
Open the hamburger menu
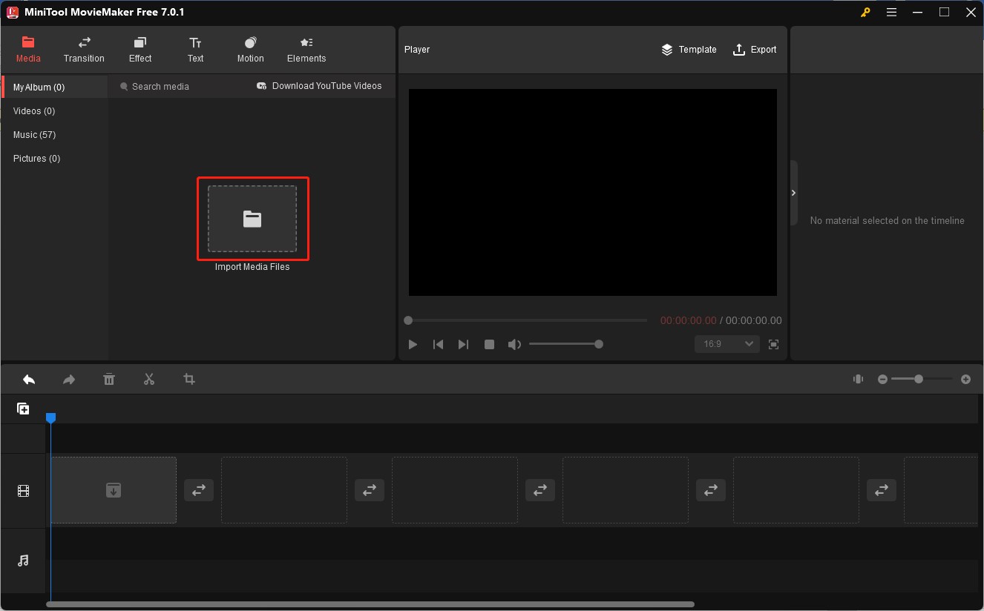(x=891, y=12)
